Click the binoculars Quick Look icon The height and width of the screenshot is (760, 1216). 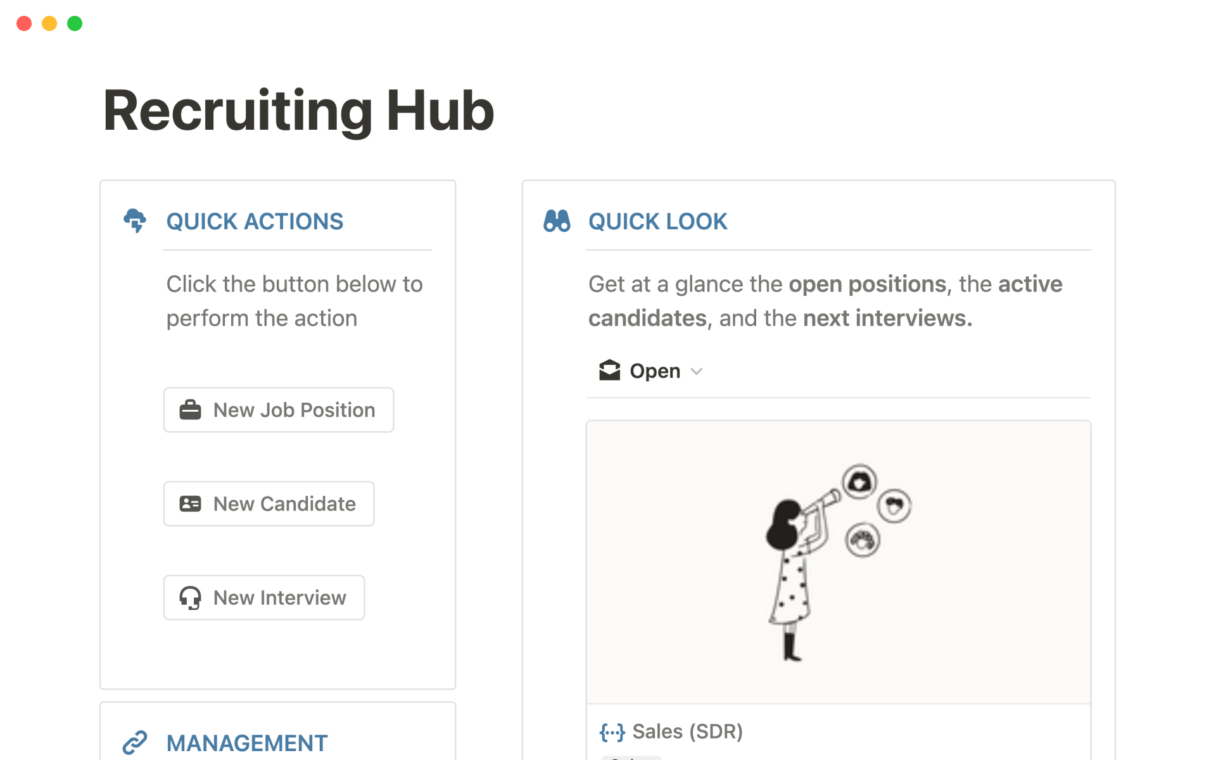(x=557, y=221)
